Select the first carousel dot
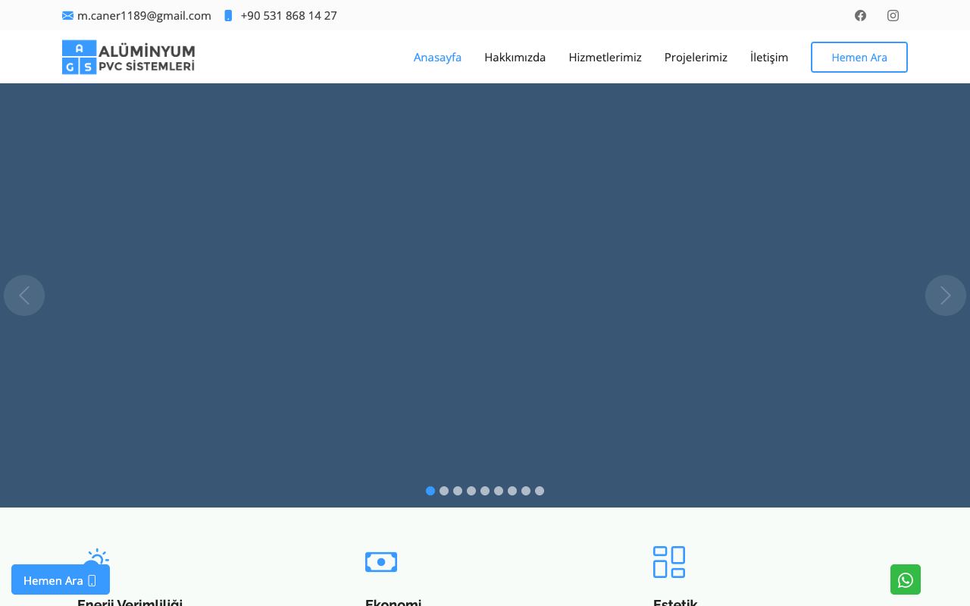970x606 pixels. [430, 491]
